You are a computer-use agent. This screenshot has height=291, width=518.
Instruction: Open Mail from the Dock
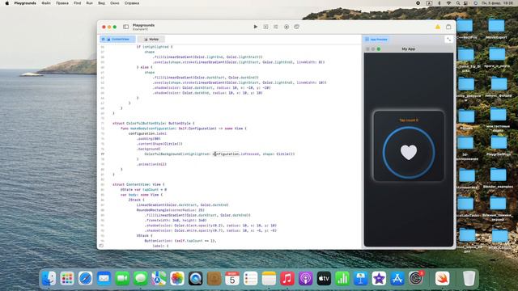tap(104, 278)
